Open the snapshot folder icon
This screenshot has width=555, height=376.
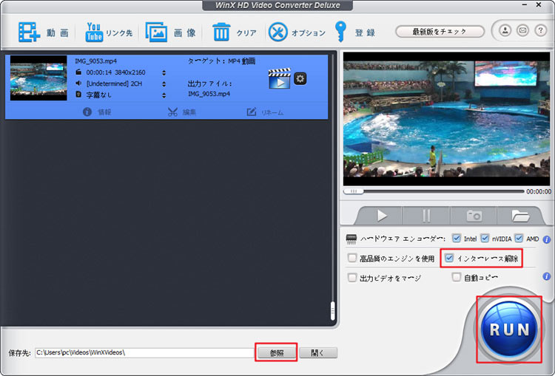(520, 216)
